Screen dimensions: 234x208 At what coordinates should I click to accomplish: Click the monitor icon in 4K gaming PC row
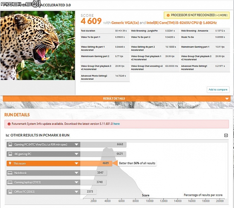coord(10,154)
